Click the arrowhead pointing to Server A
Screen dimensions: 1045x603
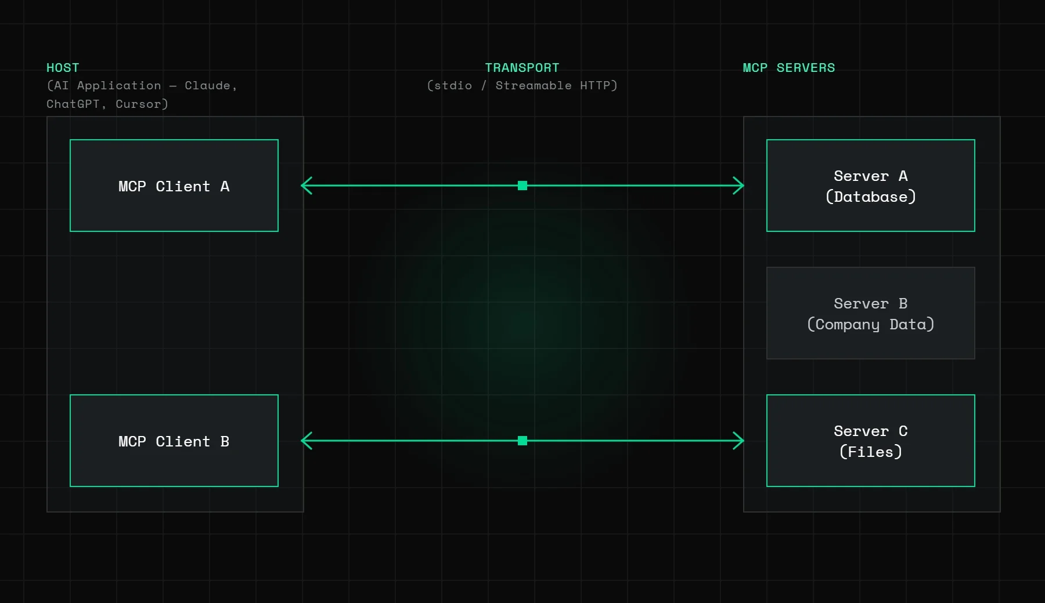pos(738,186)
